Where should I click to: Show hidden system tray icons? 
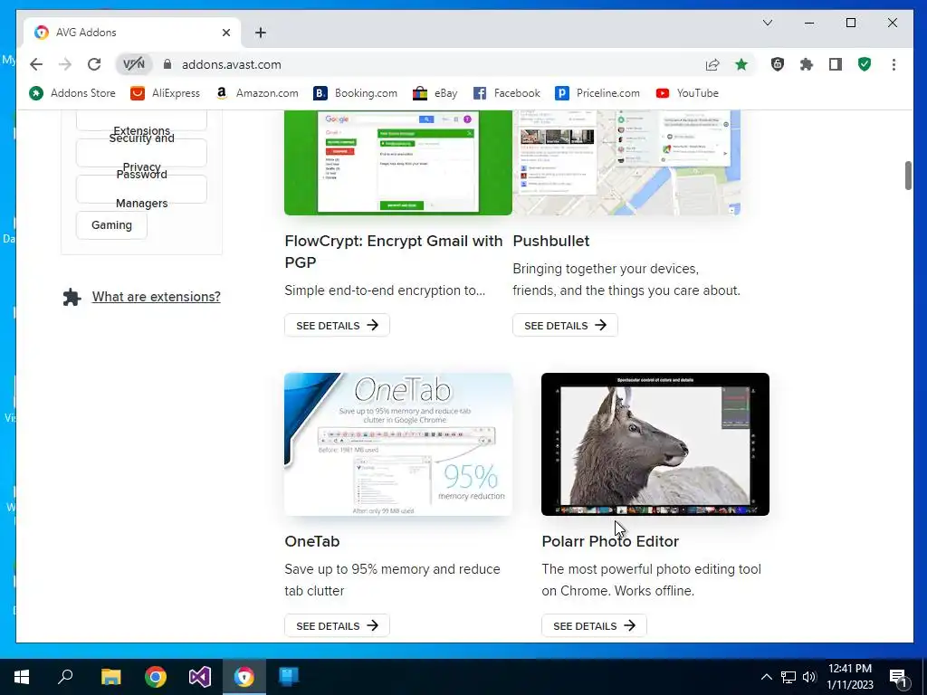pyautogui.click(x=766, y=677)
